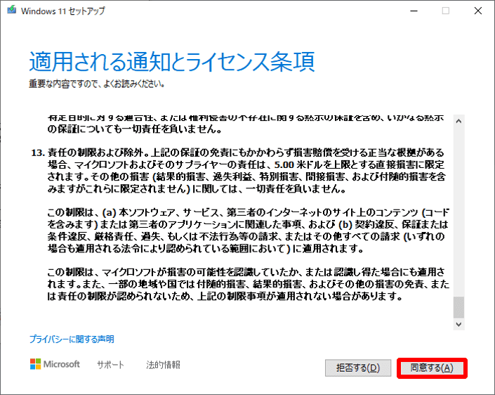The height and width of the screenshot is (395, 495).
Task: Click the heading 適用される通知とライセンス条項
Action: point(172,61)
